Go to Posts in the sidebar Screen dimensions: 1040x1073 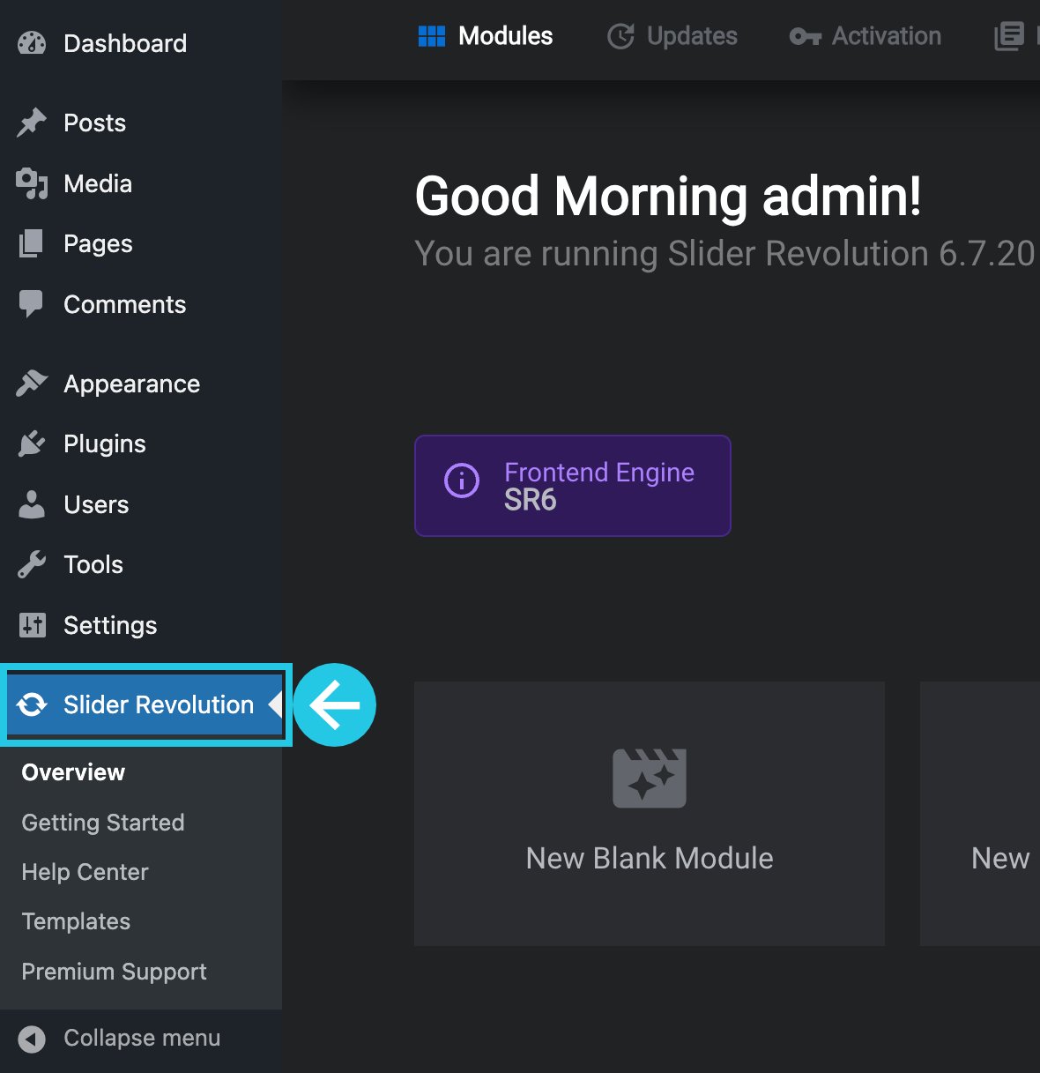pyautogui.click(x=141, y=123)
